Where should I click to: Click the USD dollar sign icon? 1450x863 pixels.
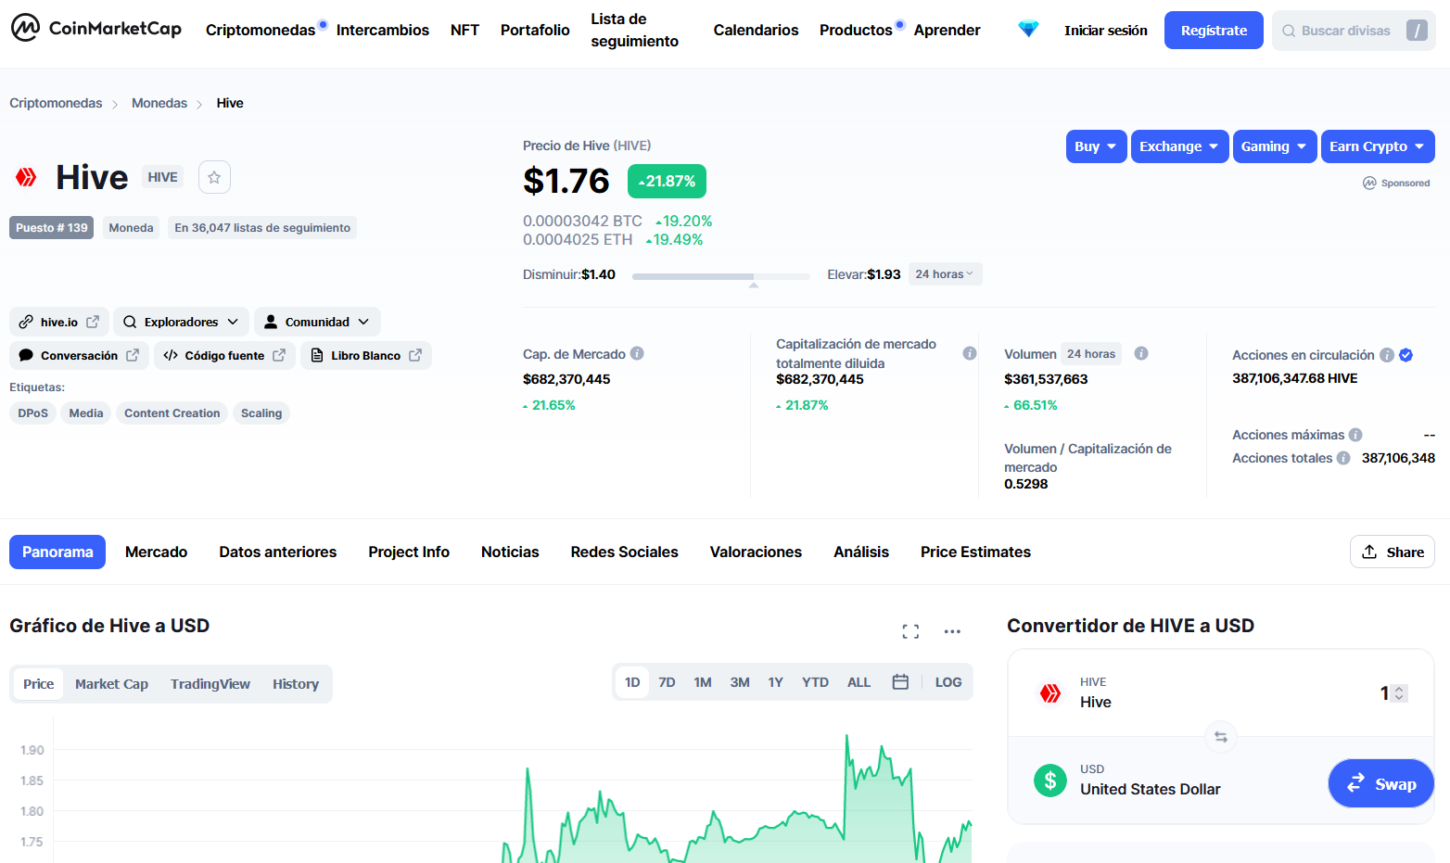coord(1050,781)
